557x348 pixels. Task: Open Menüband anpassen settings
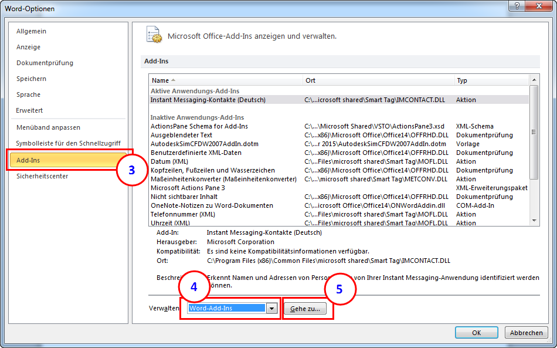48,127
